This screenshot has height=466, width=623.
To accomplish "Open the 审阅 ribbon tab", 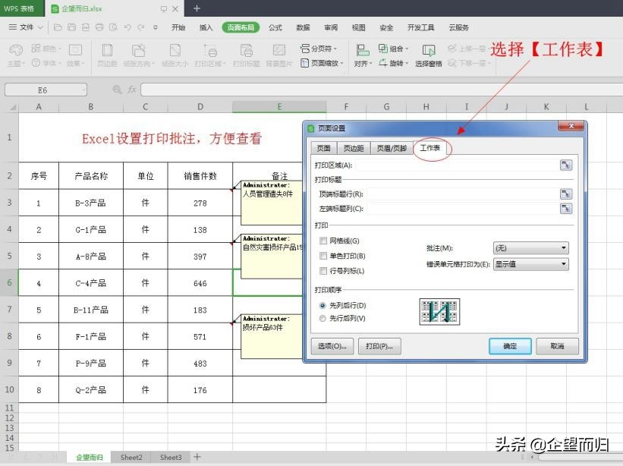I will pos(330,27).
